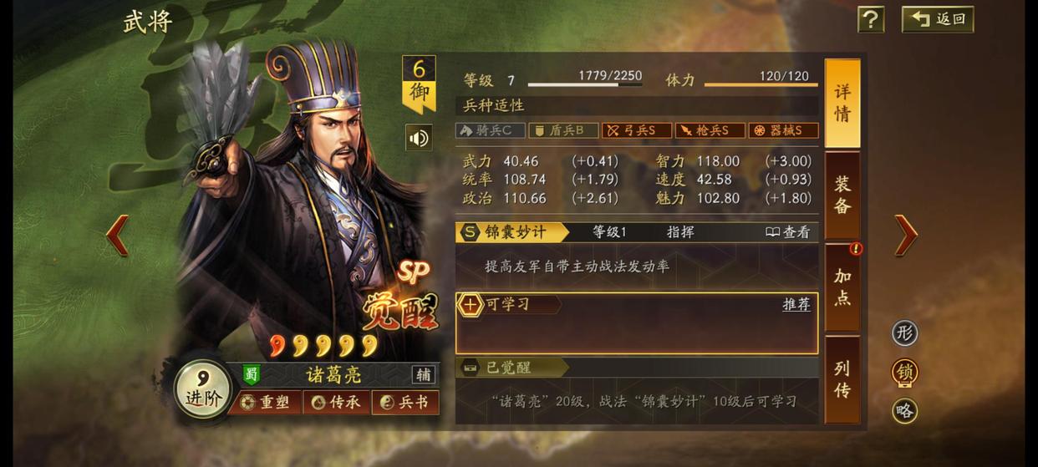Viewport: 1038px width, 467px height.
Task: Tap the question mark help icon
Action: pyautogui.click(x=871, y=19)
